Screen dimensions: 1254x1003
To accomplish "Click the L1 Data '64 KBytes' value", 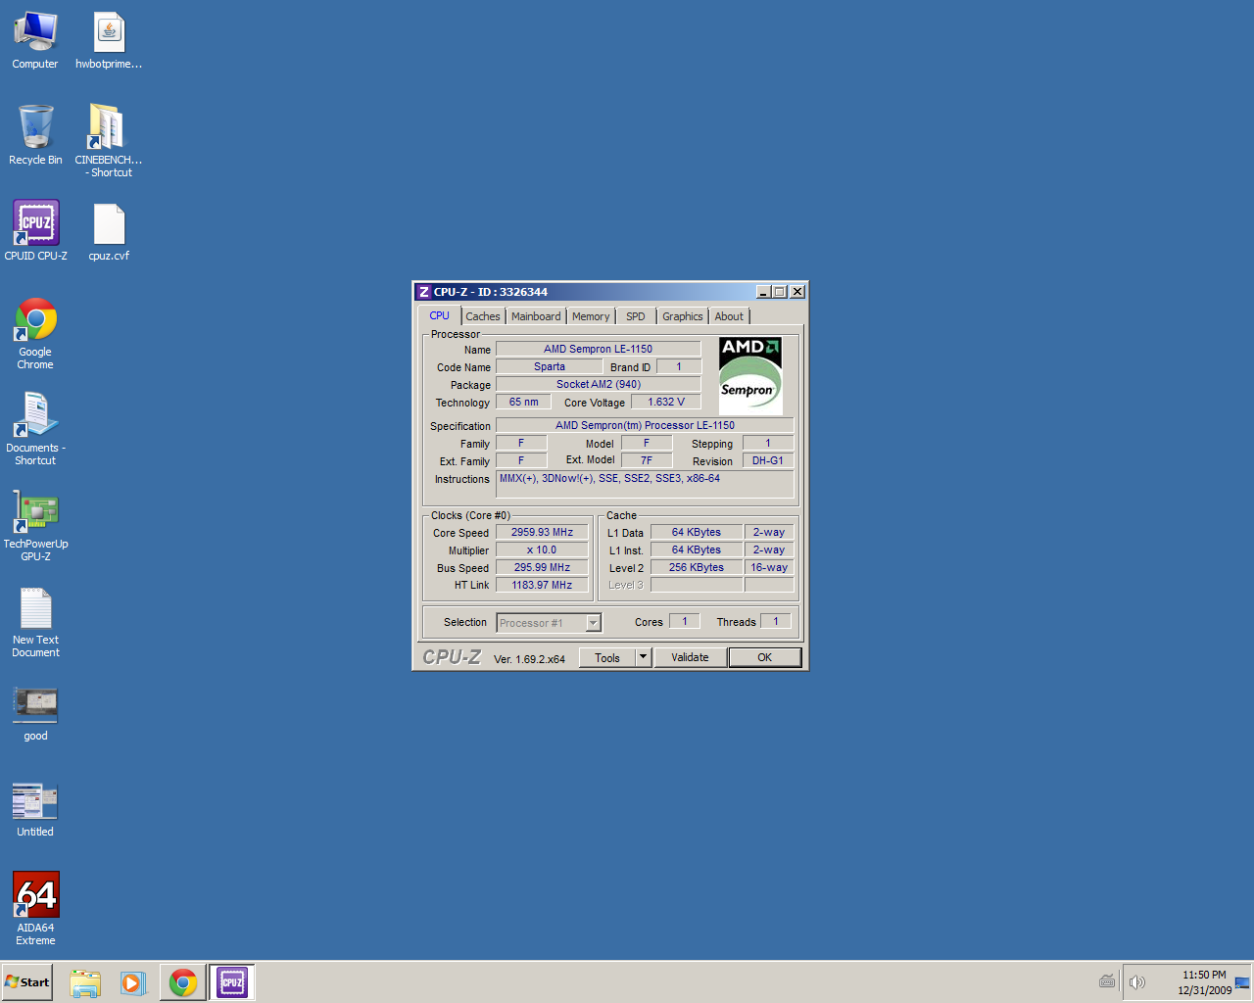I will [696, 532].
